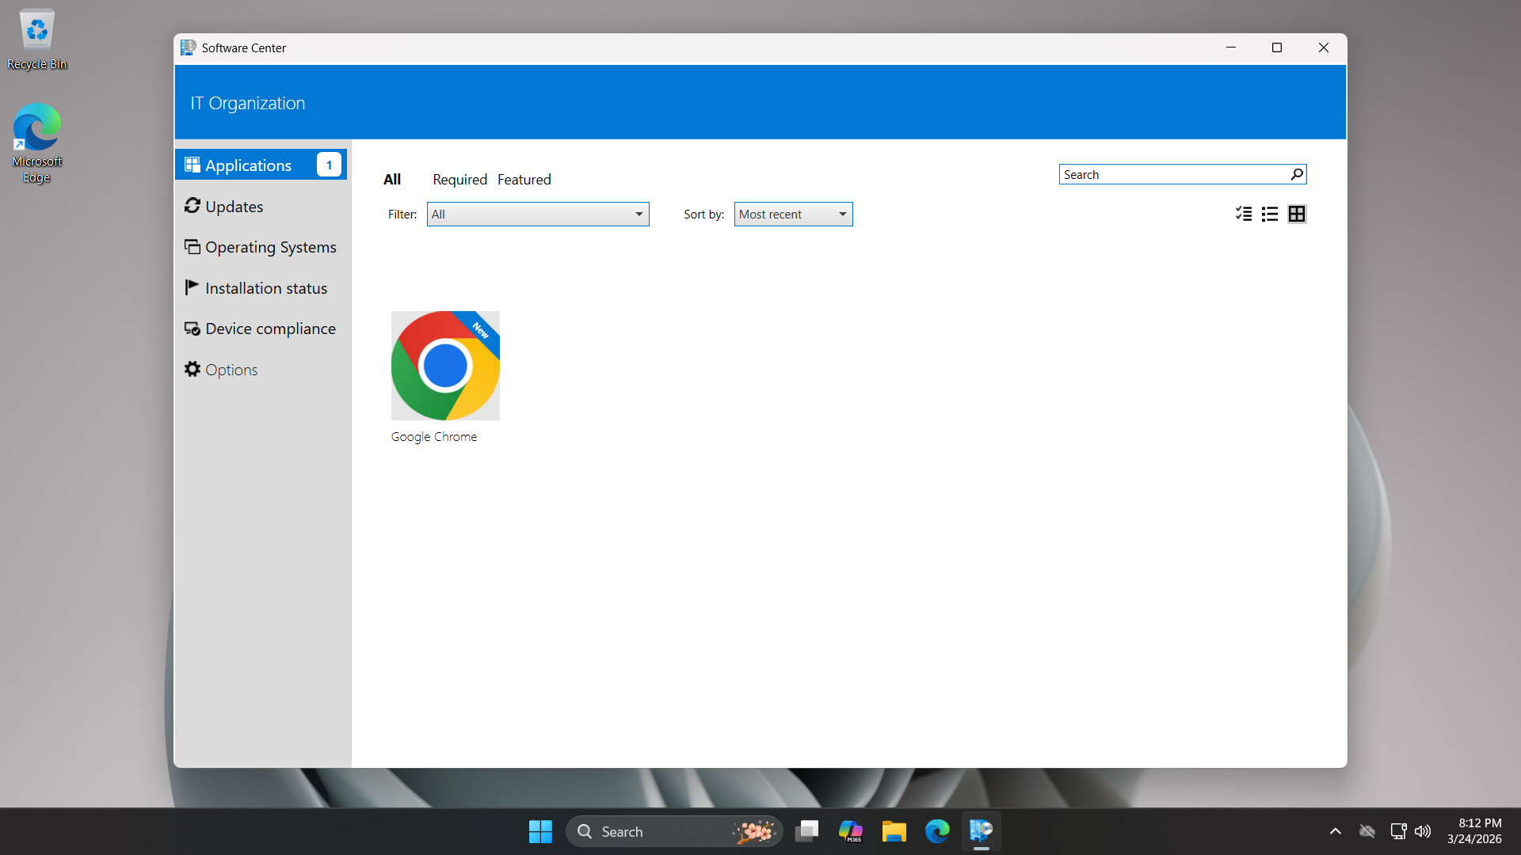Click the Google Chrome name link
The height and width of the screenshot is (855, 1521).
click(x=434, y=437)
